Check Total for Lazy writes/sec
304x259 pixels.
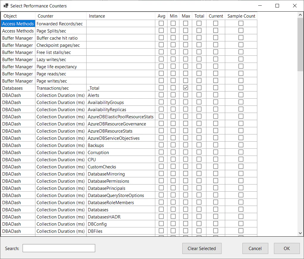[x=199, y=59]
